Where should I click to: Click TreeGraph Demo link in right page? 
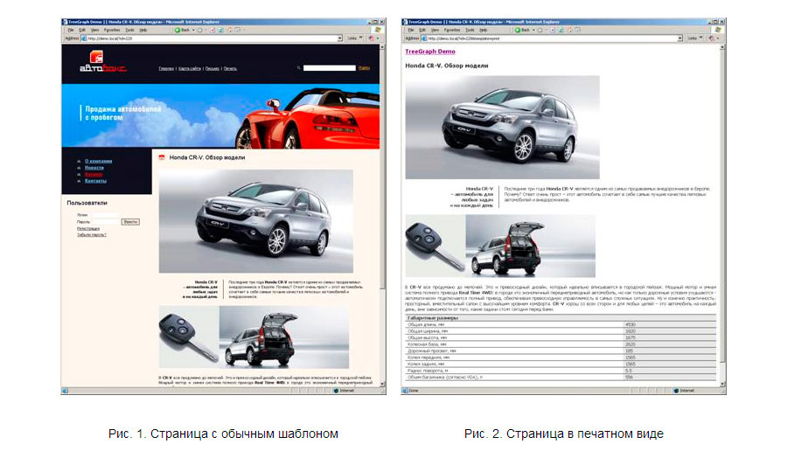(x=430, y=52)
